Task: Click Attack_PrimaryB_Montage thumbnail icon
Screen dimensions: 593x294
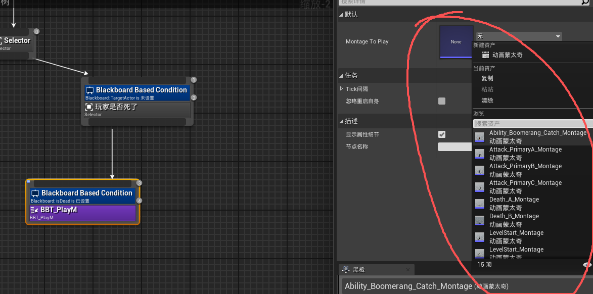Action: click(480, 170)
